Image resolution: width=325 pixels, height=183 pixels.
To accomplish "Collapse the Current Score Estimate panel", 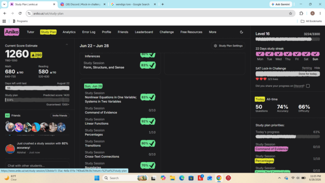I will coord(67,45).
